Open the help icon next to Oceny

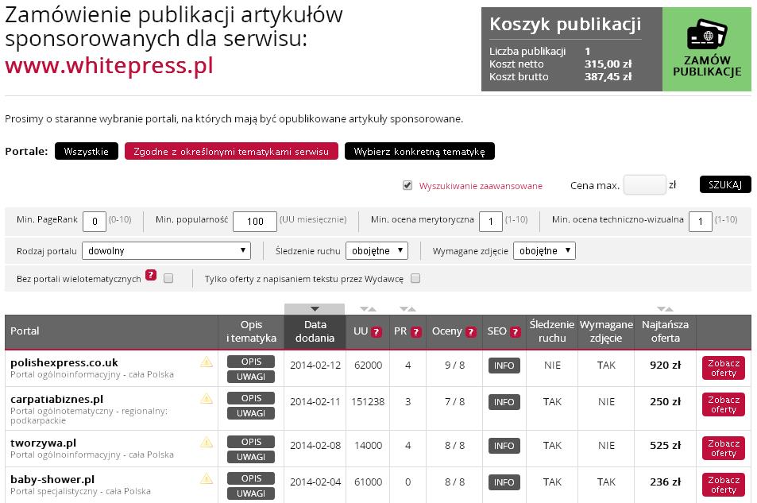click(x=471, y=332)
